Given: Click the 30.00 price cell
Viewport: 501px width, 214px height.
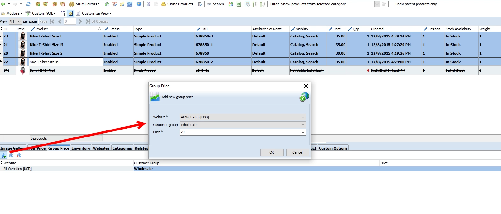Looking at the screenshot, I should (x=337, y=53).
